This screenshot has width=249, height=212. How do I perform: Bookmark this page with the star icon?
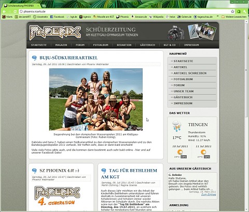pos(232,11)
